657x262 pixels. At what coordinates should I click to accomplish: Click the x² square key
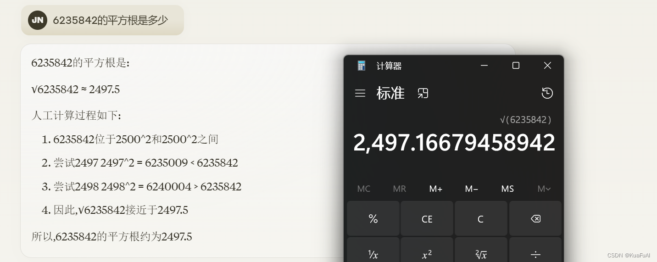[x=427, y=250]
